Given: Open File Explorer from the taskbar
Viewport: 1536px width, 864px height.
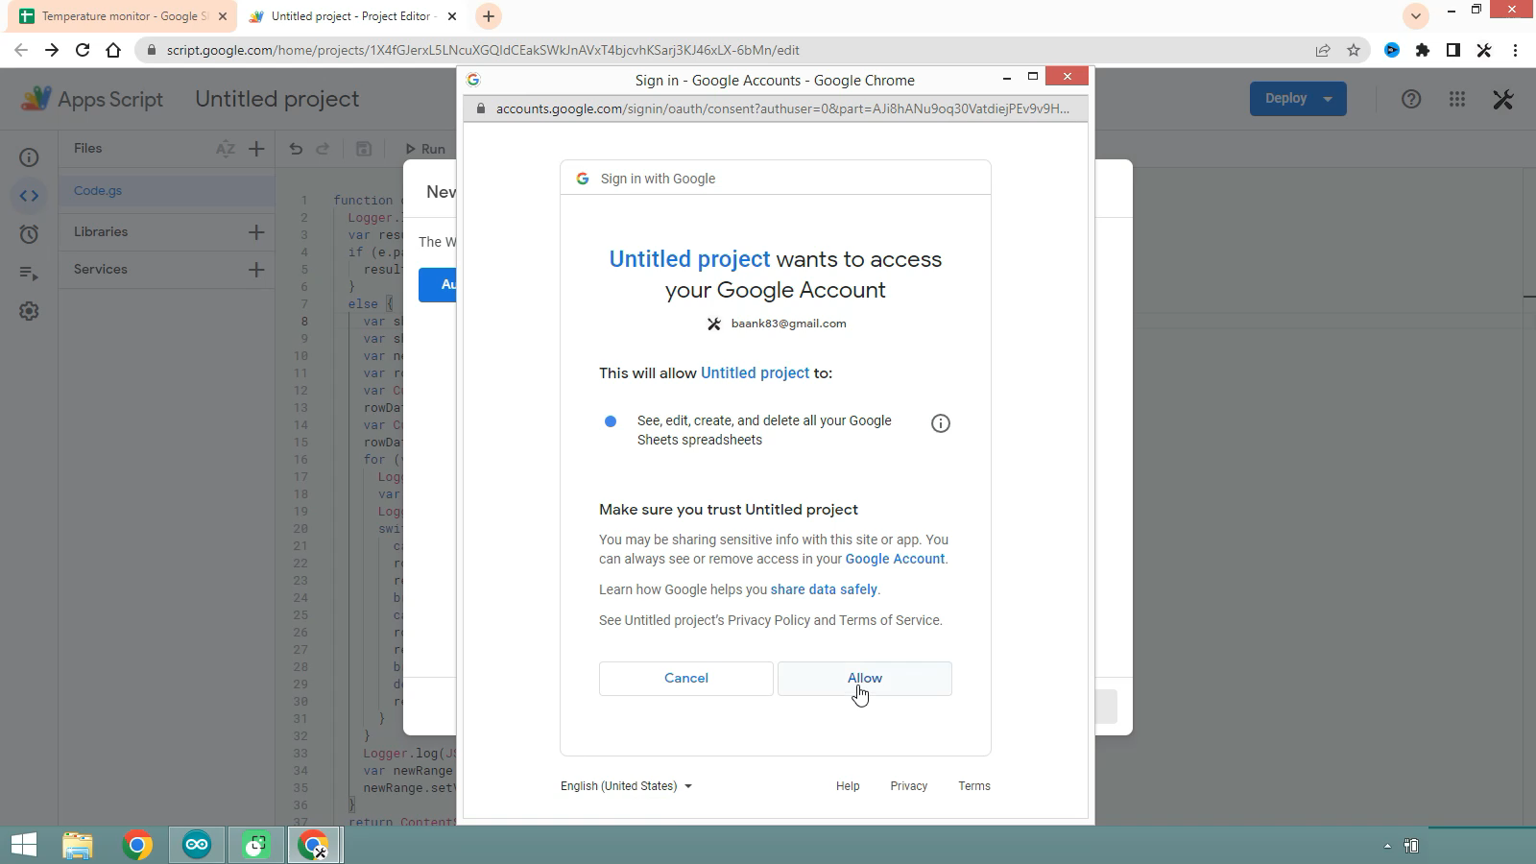Looking at the screenshot, I should [x=78, y=845].
